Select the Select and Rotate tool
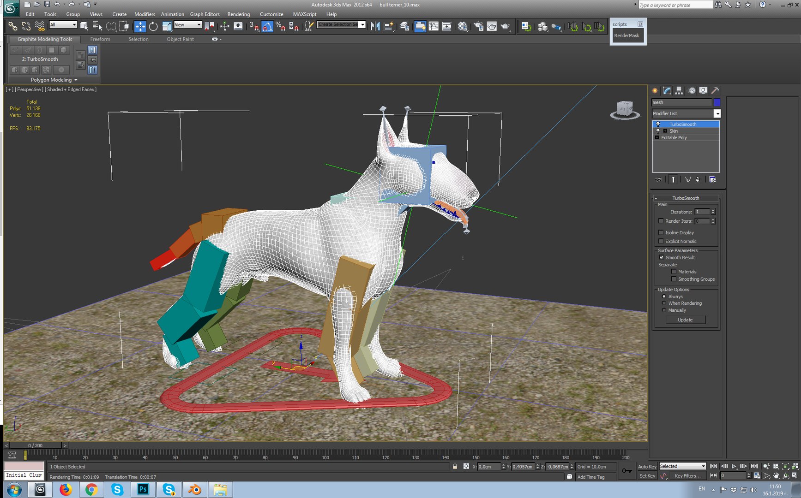The width and height of the screenshot is (801, 498). [x=153, y=26]
